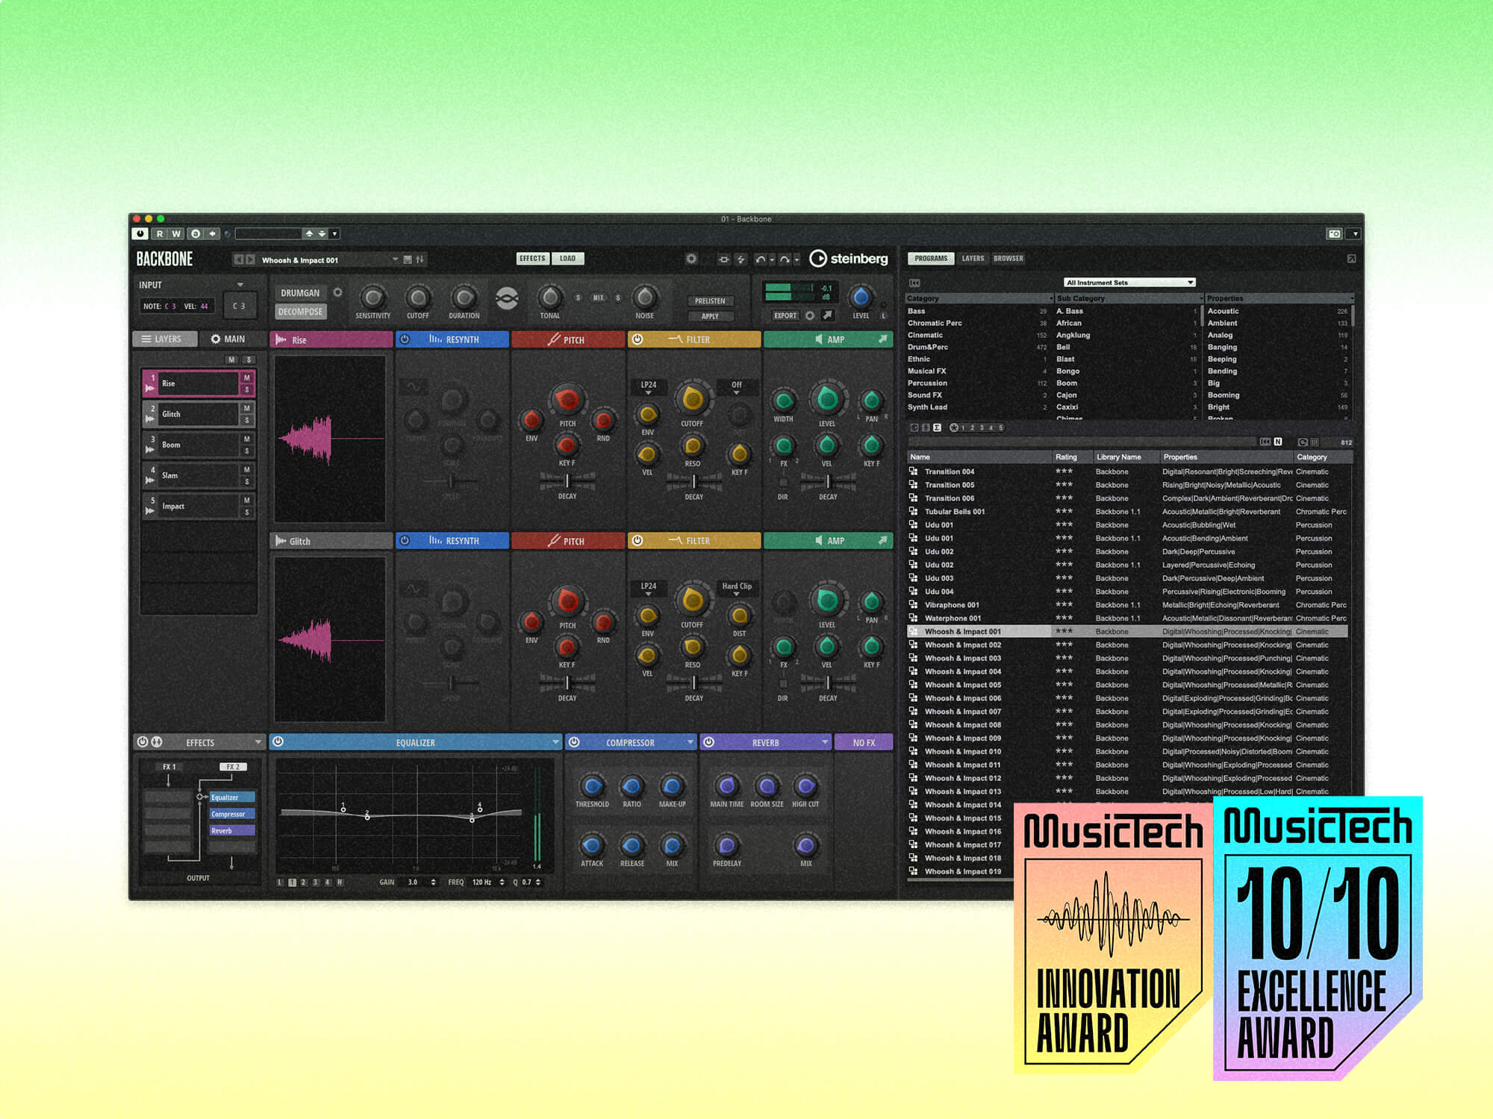Click the APPLY button
The height and width of the screenshot is (1119, 1493).
(x=710, y=316)
